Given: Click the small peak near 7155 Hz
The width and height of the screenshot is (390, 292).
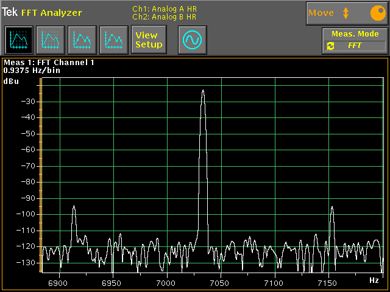Looking at the screenshot, I should pyautogui.click(x=332, y=208).
